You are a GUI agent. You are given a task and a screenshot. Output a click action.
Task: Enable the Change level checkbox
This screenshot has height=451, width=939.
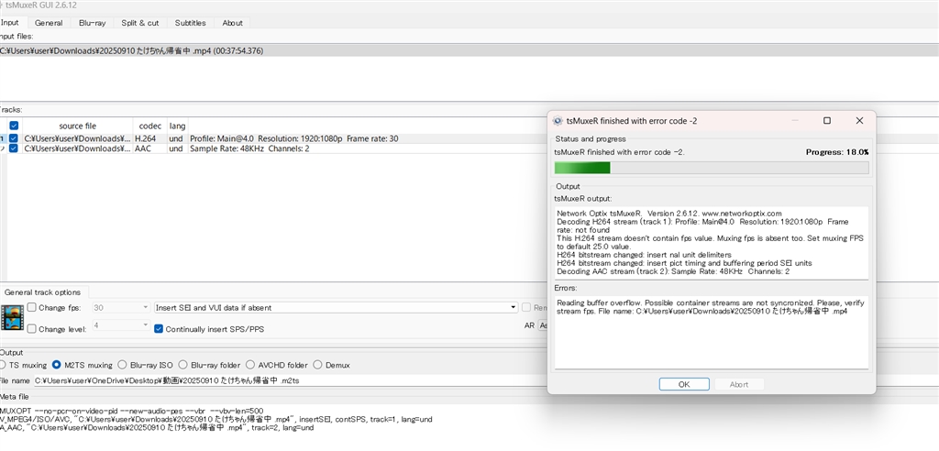click(x=32, y=329)
